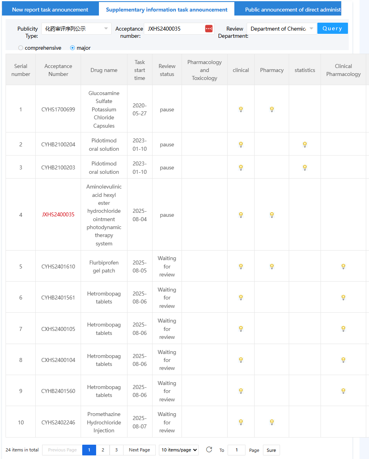Click the red icon in Acceptance number field
The width and height of the screenshot is (369, 459).
(209, 29)
